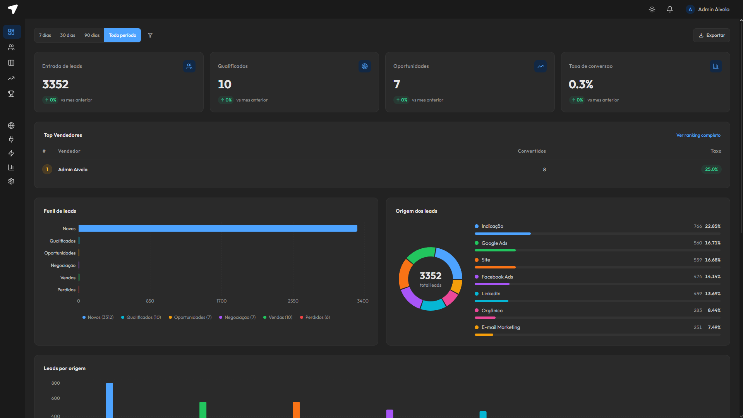The width and height of the screenshot is (743, 418).
Task: Open Ver ranking completo link
Action: (698, 135)
